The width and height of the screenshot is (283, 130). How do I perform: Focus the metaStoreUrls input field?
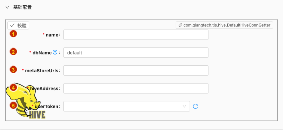(136, 70)
